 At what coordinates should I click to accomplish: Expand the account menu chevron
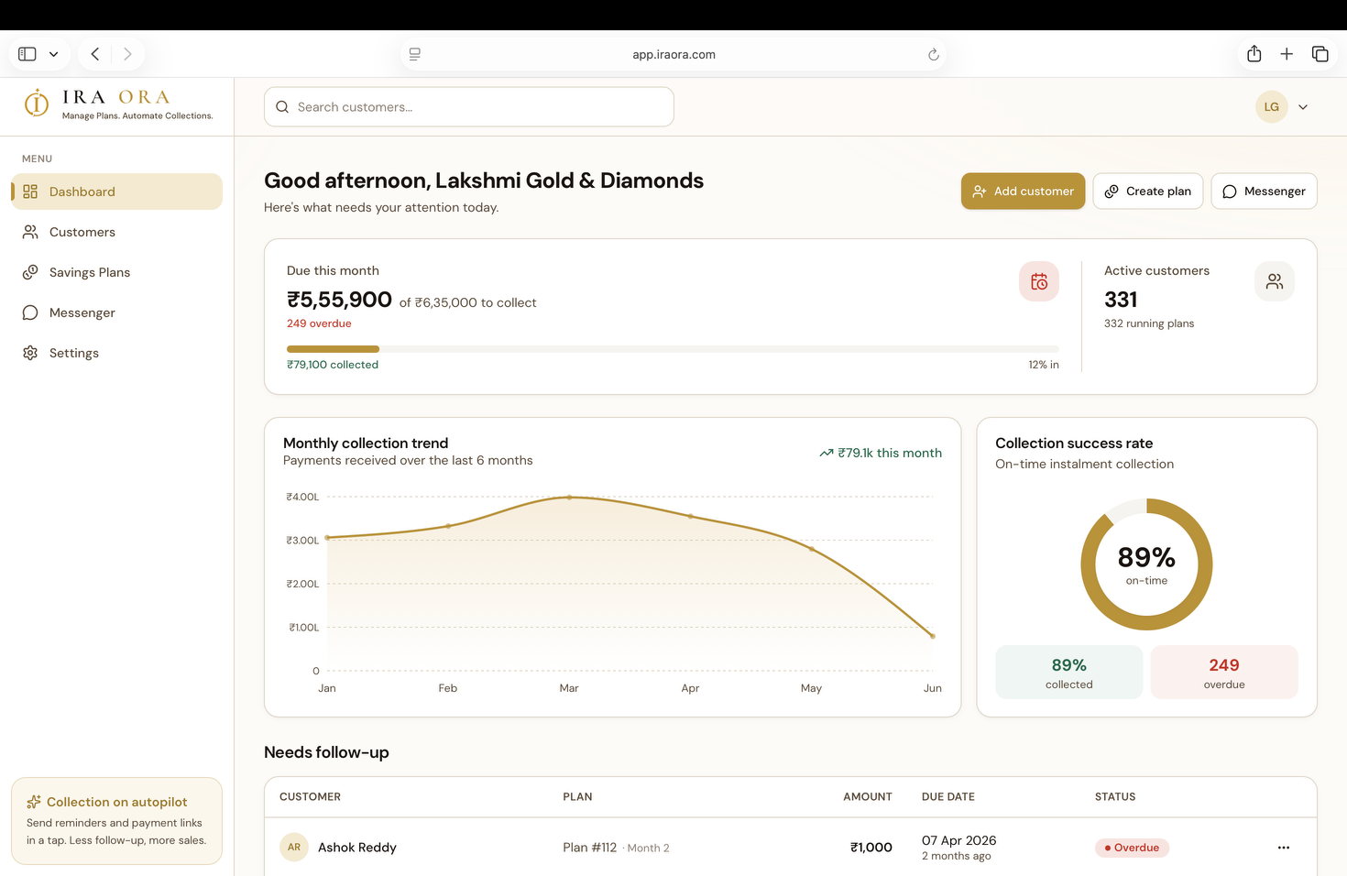click(1303, 107)
